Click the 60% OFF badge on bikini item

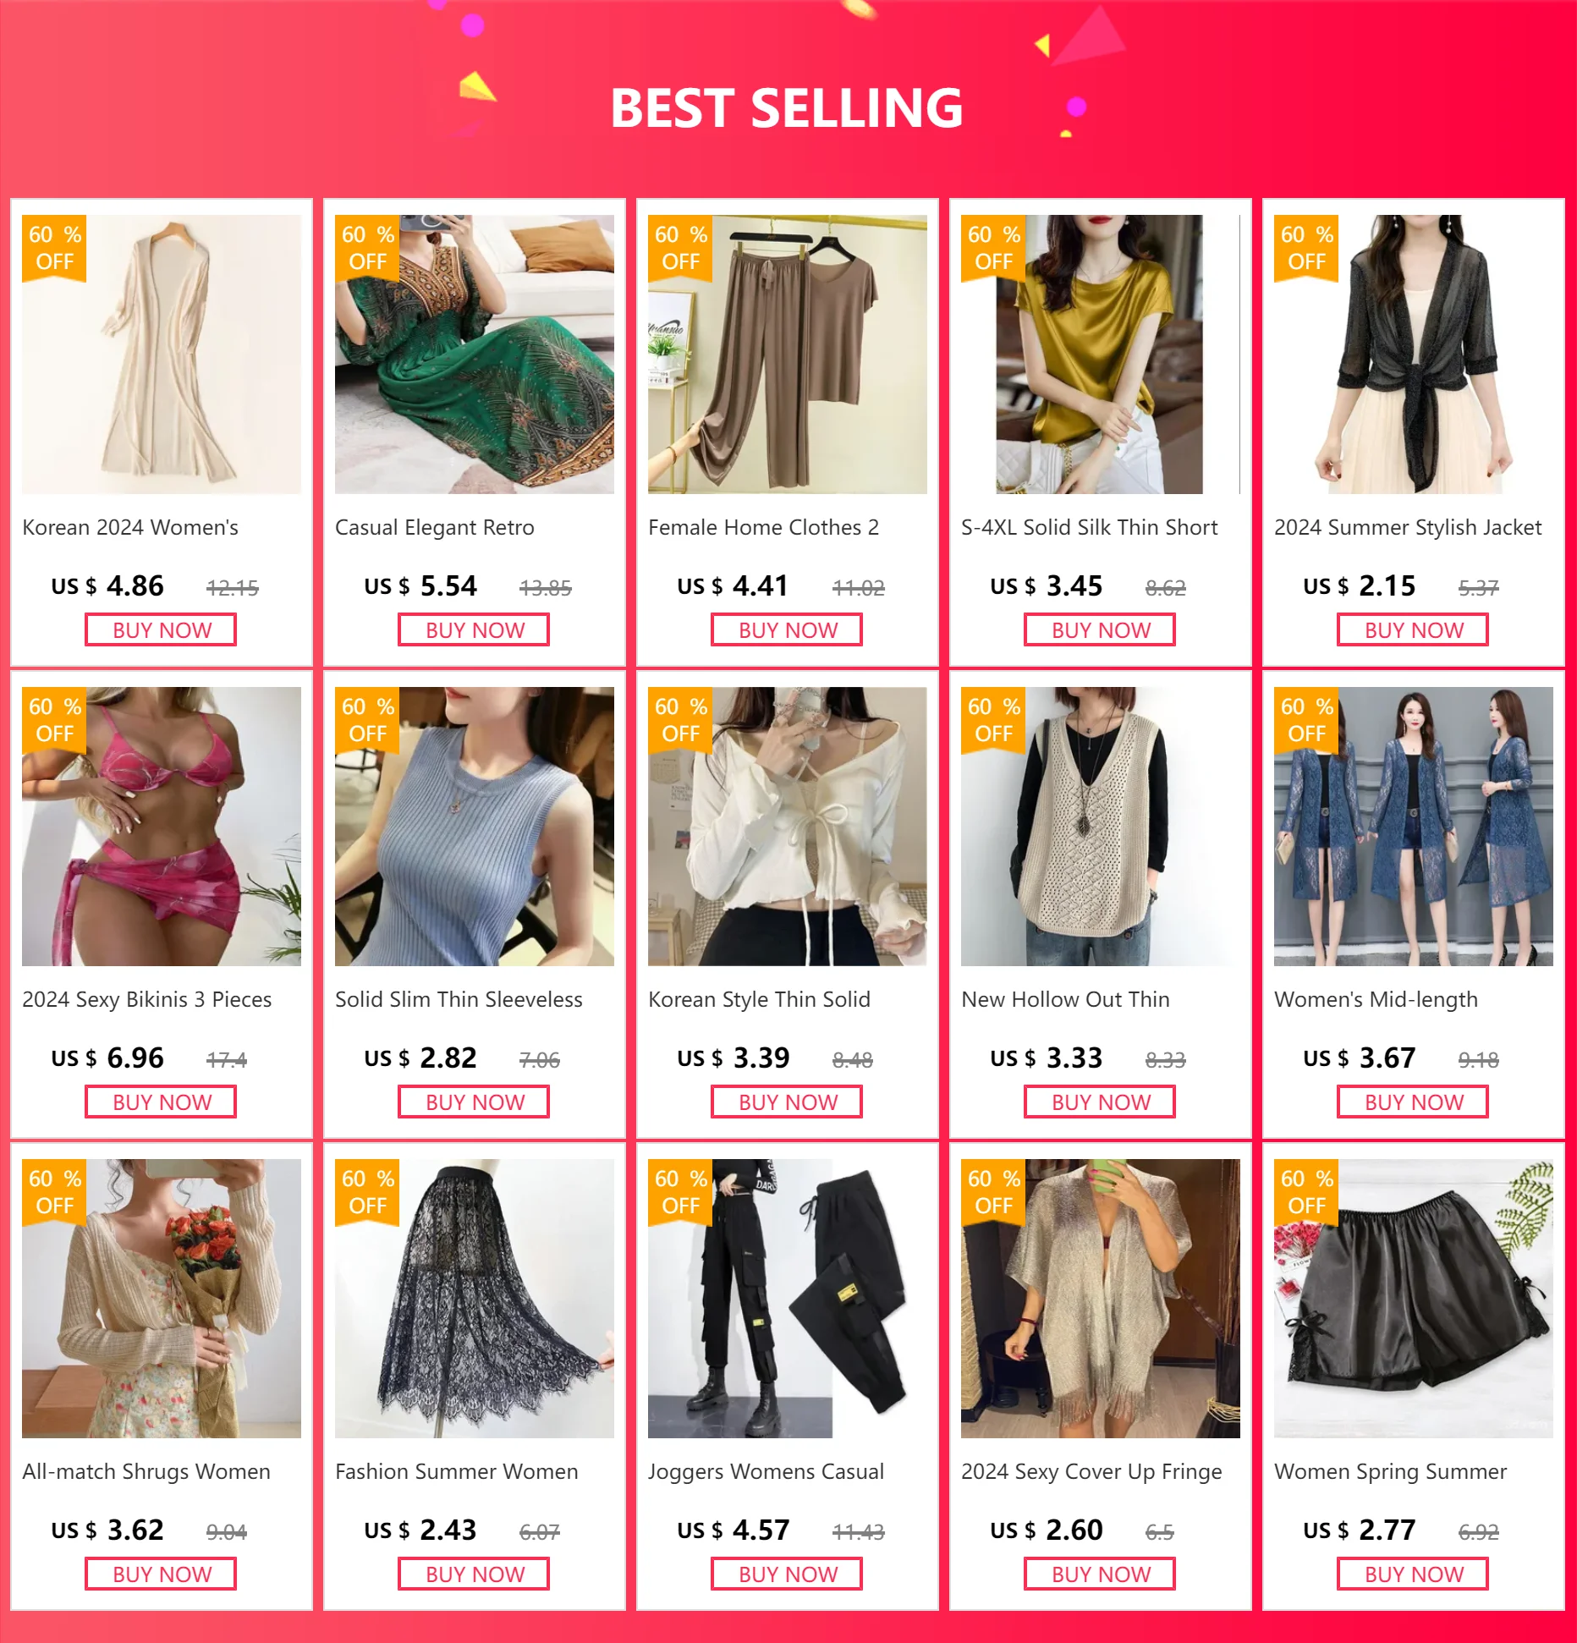pyautogui.click(x=54, y=720)
